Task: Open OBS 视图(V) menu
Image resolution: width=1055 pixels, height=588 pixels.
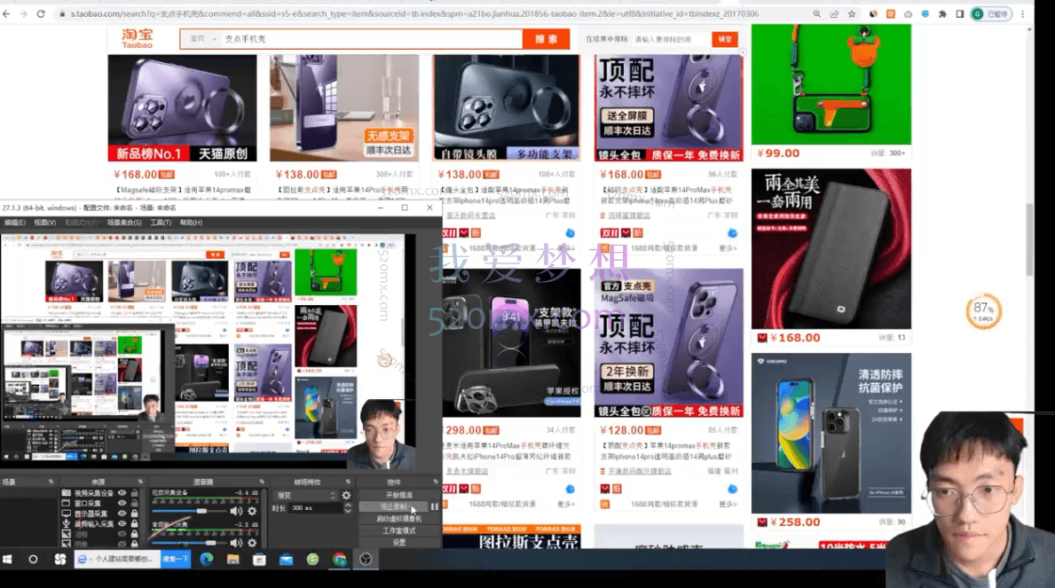Action: pos(45,223)
